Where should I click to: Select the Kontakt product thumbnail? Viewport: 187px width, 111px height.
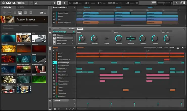coord(9,49)
